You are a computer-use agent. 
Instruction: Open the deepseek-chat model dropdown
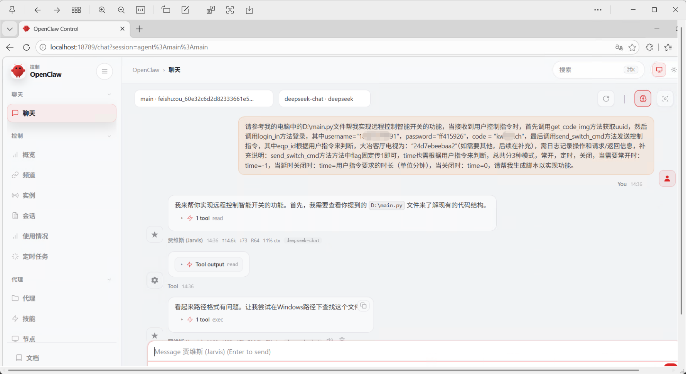[325, 99]
